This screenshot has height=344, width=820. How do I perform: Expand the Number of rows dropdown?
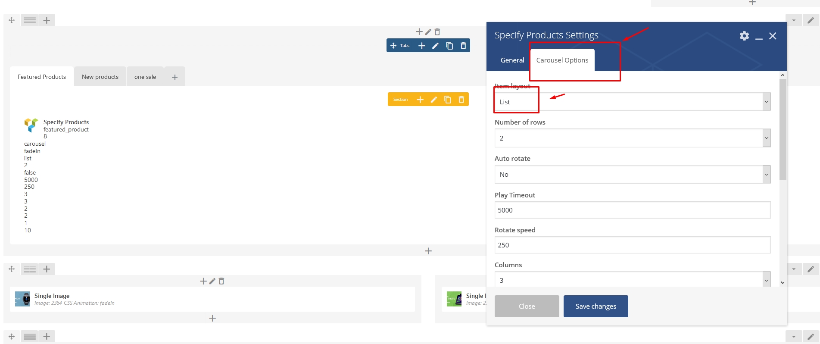pos(632,138)
